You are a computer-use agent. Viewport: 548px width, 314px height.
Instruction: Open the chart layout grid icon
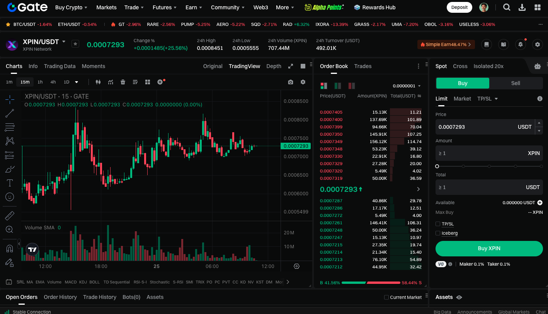[148, 82]
